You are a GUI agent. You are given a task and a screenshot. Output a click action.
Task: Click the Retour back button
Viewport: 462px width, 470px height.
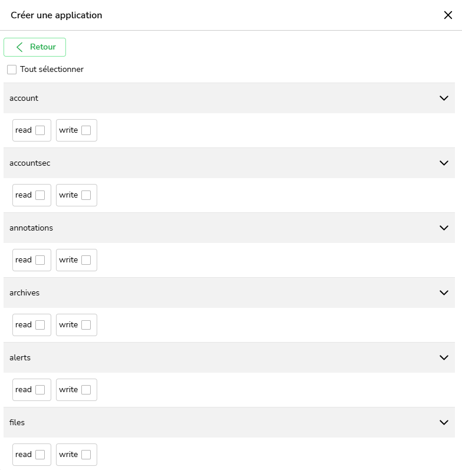click(35, 47)
